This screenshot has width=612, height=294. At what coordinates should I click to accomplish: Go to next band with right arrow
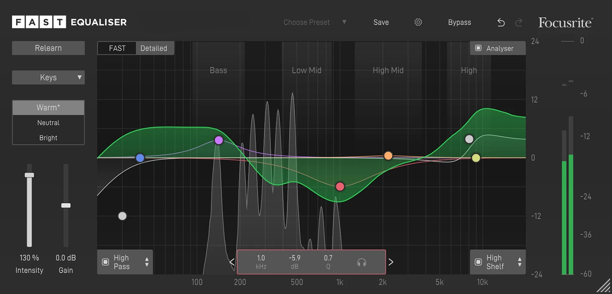click(x=391, y=262)
